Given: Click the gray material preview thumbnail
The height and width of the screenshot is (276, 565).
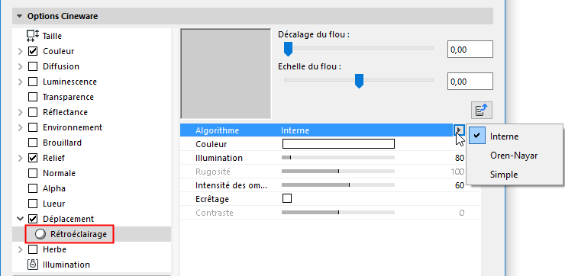Looking at the screenshot, I should pos(225,74).
